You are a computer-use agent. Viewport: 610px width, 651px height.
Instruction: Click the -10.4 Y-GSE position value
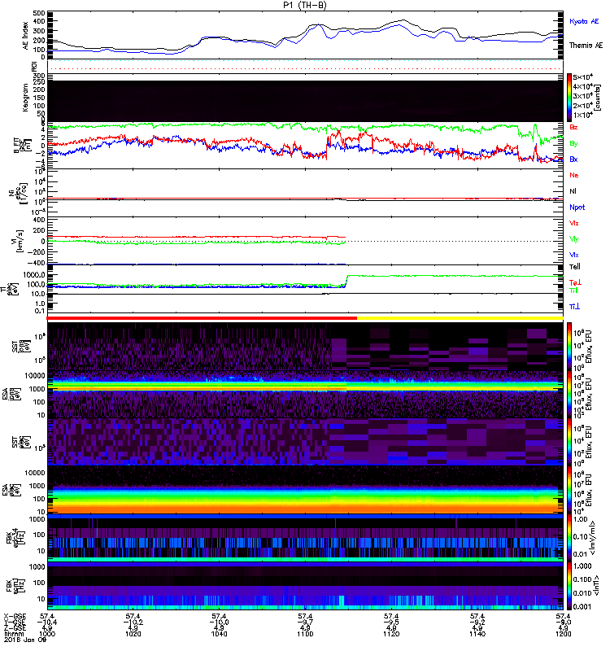pos(47,623)
